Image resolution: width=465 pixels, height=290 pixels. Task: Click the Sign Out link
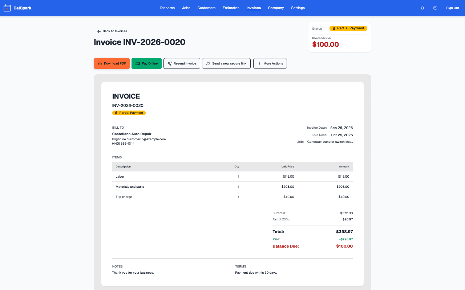tap(453, 8)
